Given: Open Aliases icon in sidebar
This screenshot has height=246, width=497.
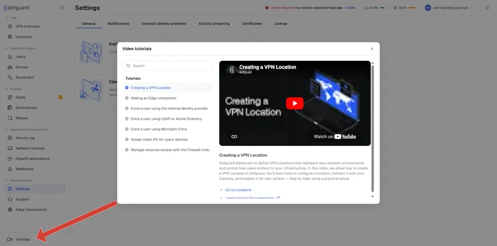Looking at the screenshot, I should (10, 118).
